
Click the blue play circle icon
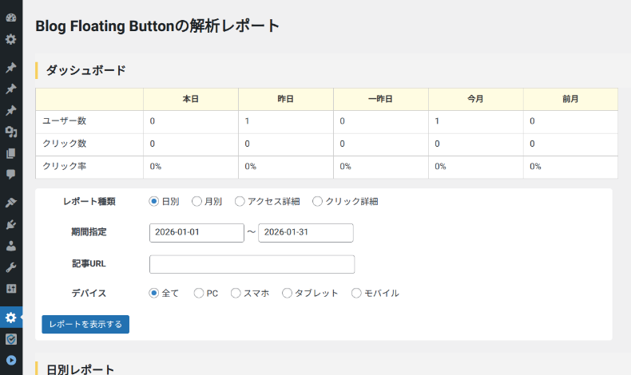point(11,360)
